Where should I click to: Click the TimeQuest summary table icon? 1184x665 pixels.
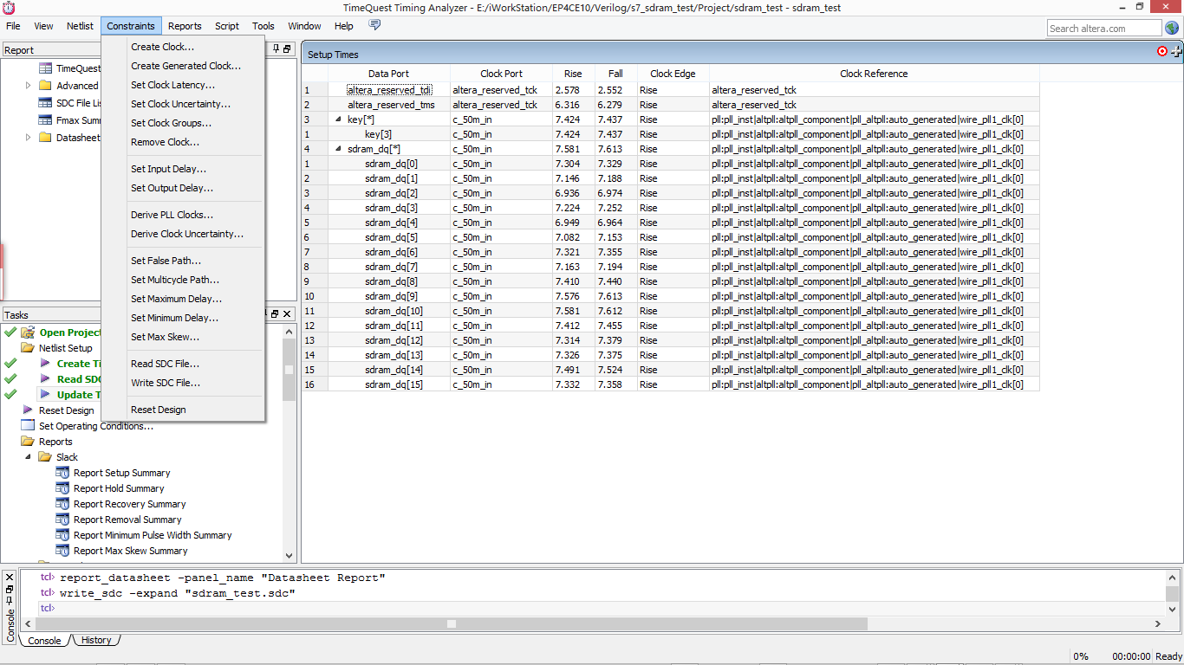pos(45,68)
